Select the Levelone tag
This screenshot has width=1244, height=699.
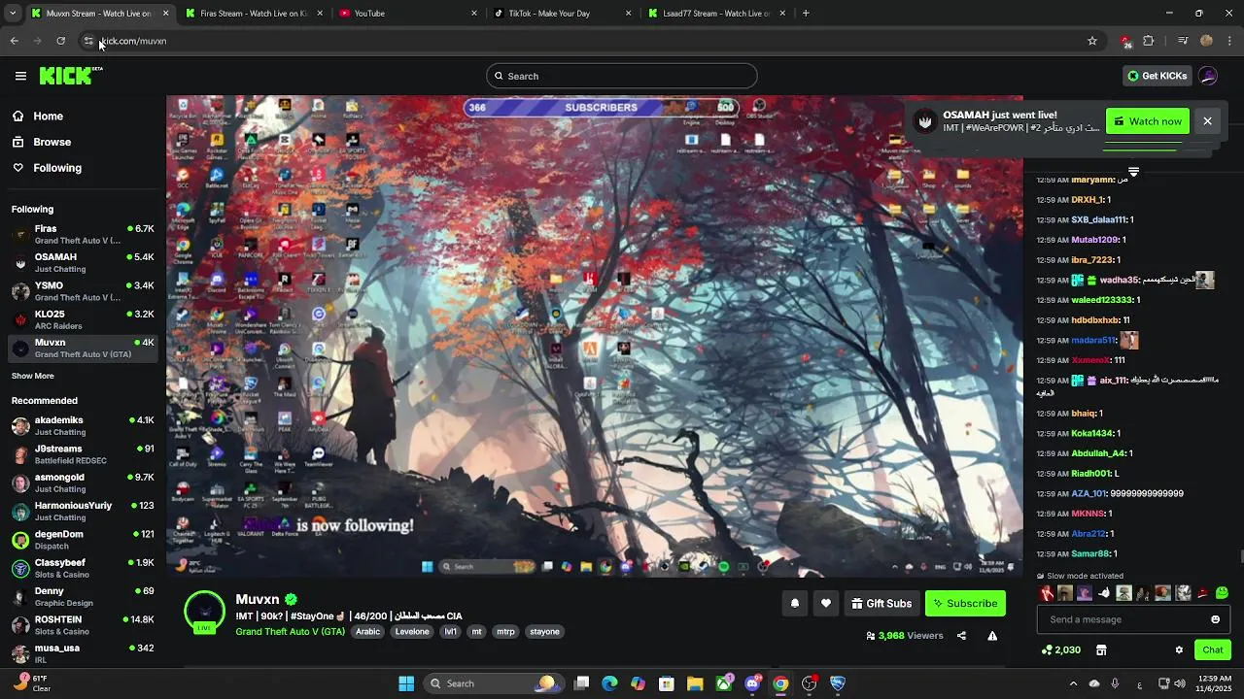click(x=412, y=632)
